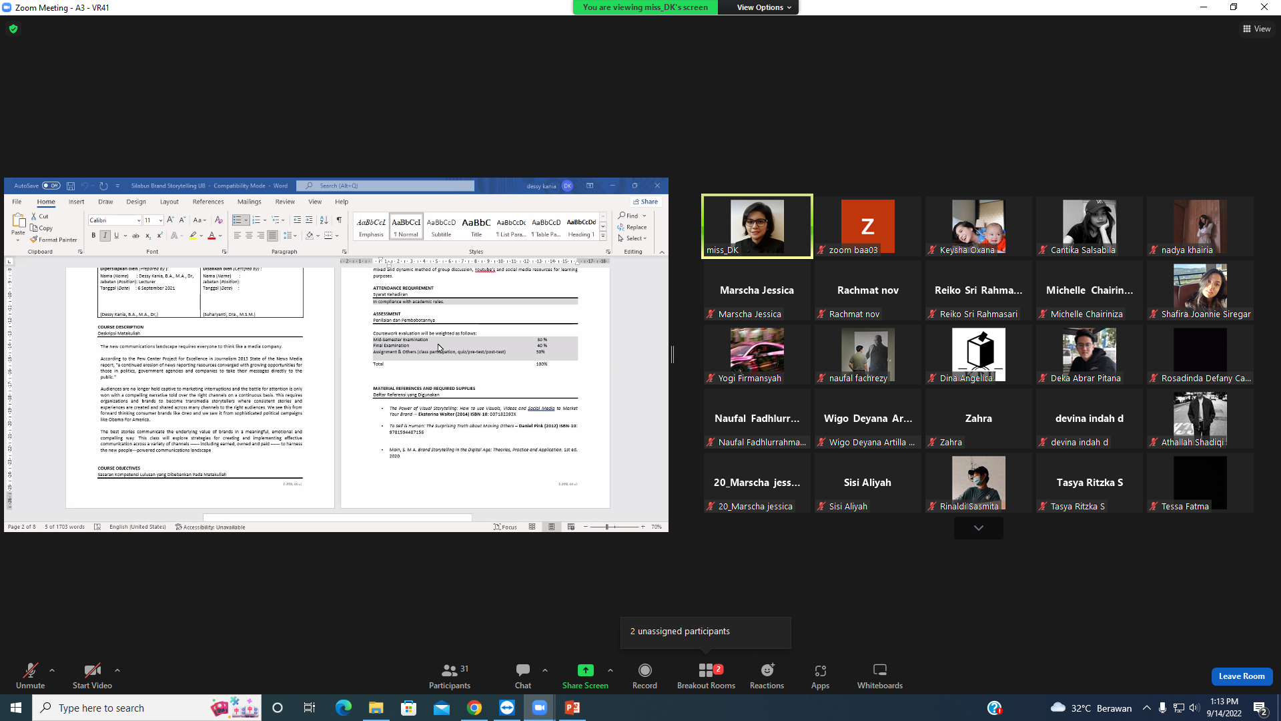Screen dimensions: 1281x721
Task: Toggle Superscript formatting in Word
Action: pyautogui.click(x=159, y=236)
